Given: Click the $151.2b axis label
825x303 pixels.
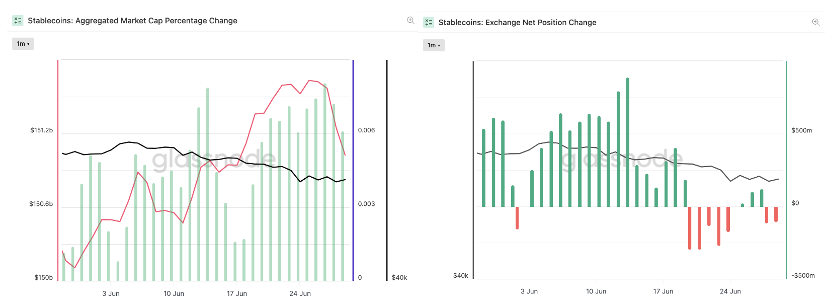Looking at the screenshot, I should pyautogui.click(x=41, y=130).
